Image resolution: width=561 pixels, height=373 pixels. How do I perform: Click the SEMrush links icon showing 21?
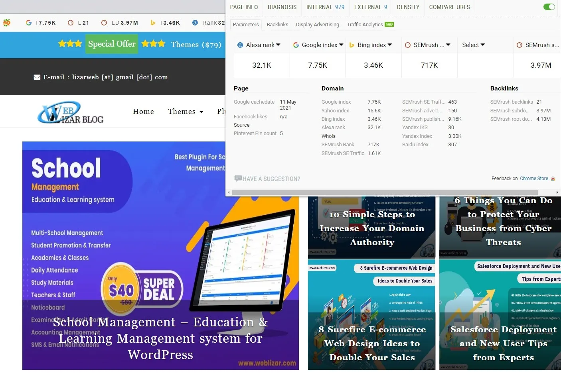[71, 23]
